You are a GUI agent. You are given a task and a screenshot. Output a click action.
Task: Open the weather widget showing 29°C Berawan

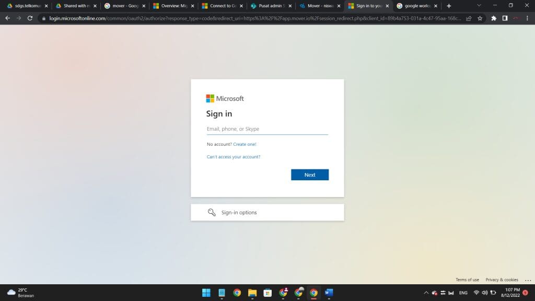(x=21, y=293)
